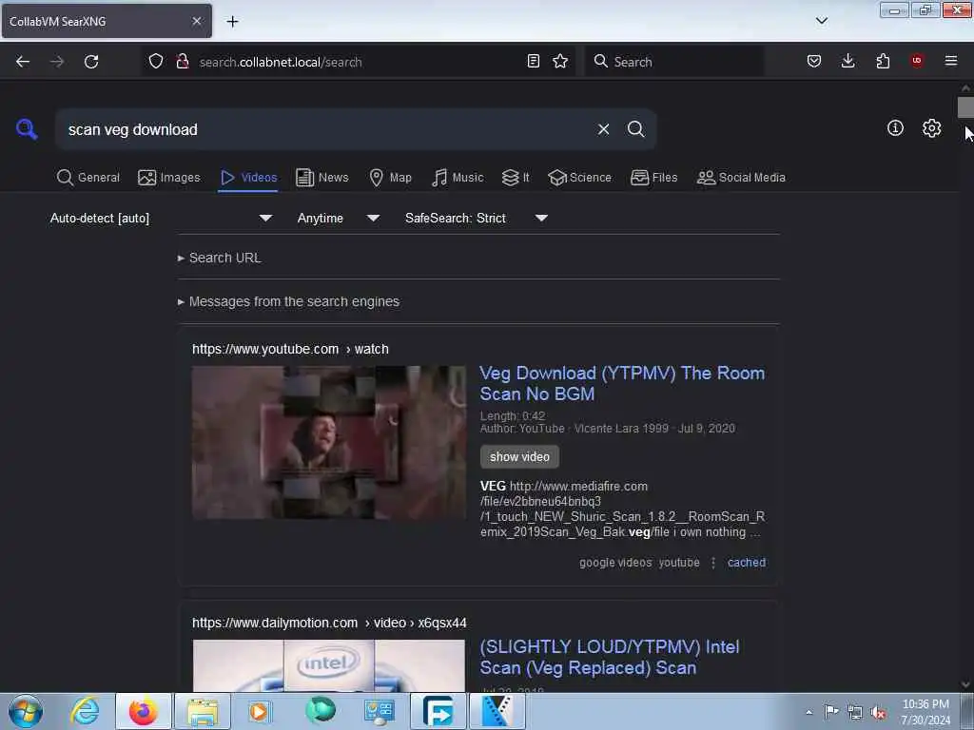Clear the search query with the X
The width and height of the screenshot is (974, 730).
603,129
